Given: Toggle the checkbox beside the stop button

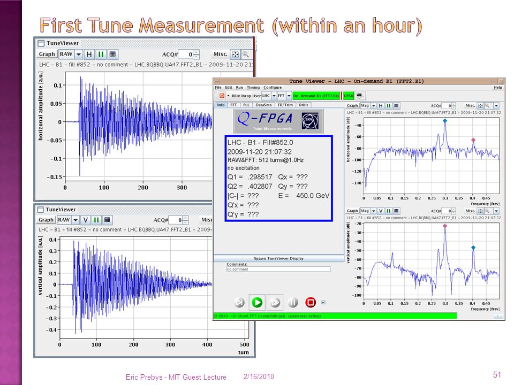Looking at the screenshot, I should coord(323,302).
